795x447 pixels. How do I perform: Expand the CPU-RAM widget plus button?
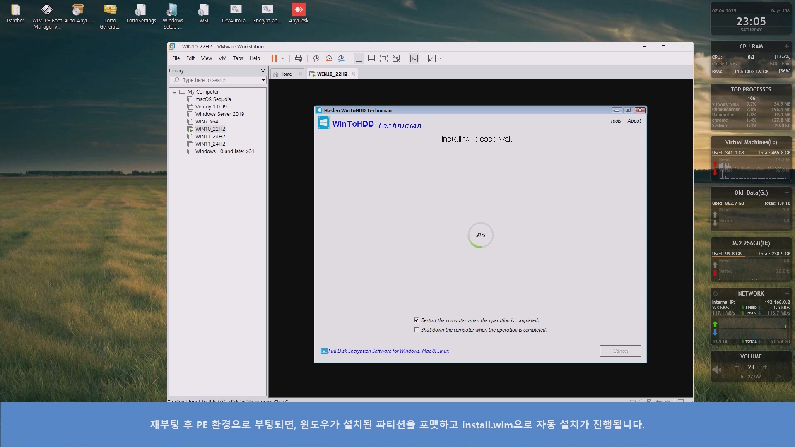pos(786,46)
